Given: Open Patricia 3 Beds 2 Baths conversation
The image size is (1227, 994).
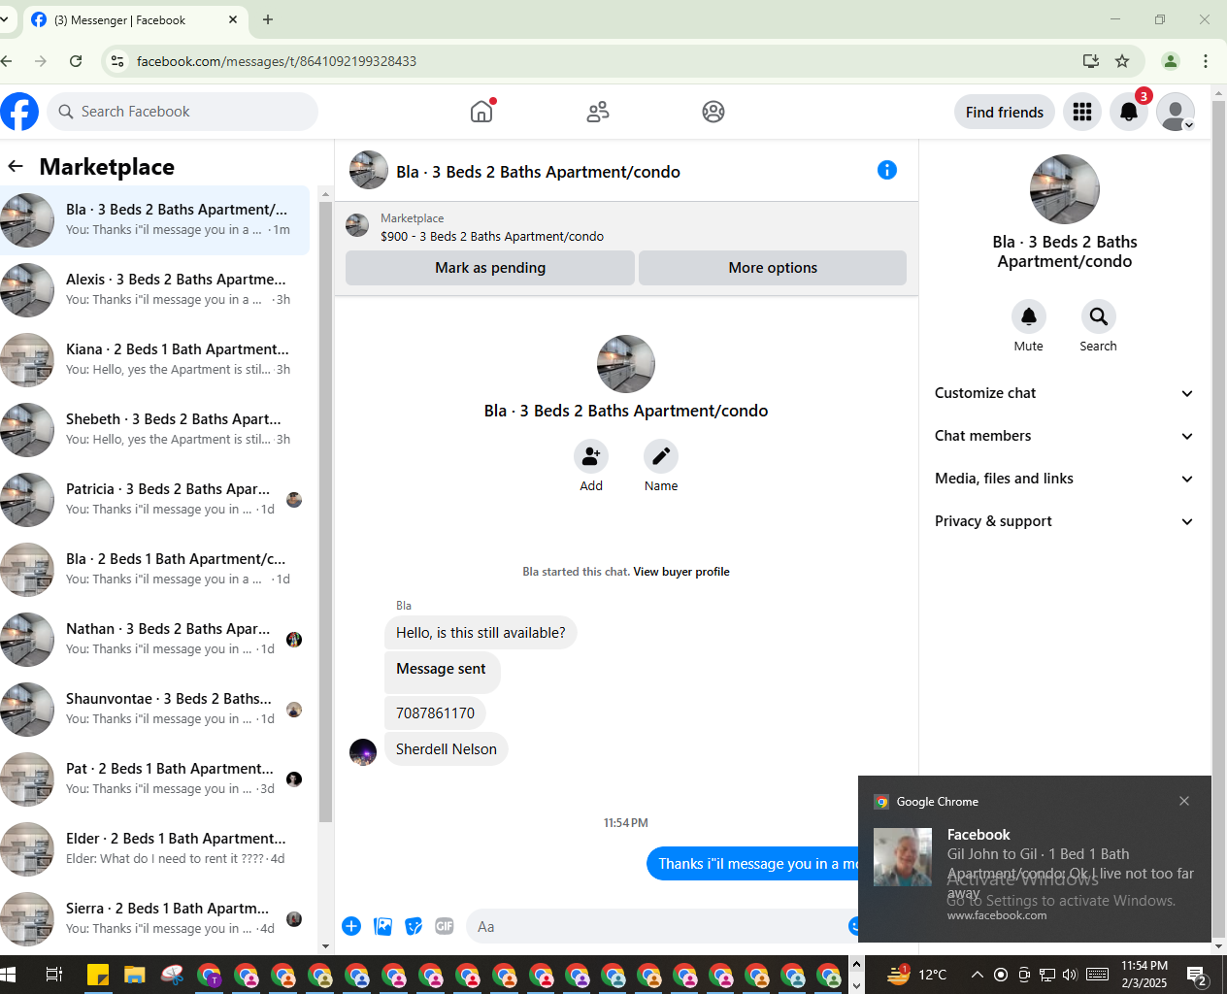Looking at the screenshot, I should (155, 499).
